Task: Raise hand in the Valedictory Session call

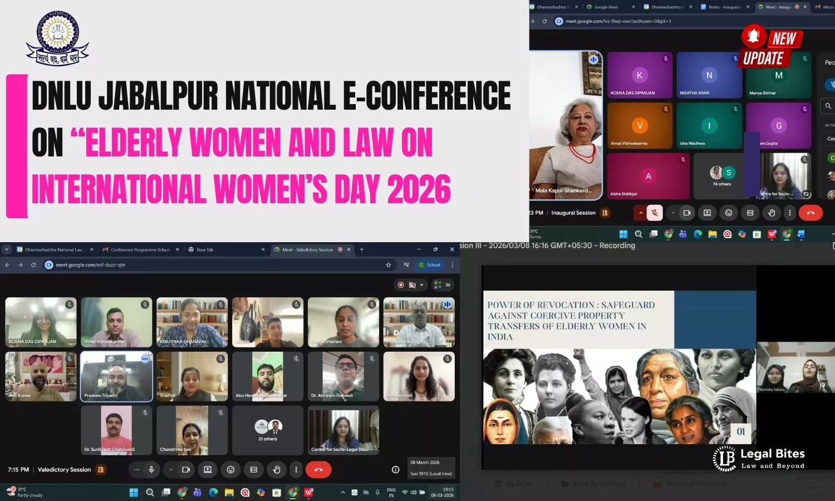Action: [x=276, y=470]
